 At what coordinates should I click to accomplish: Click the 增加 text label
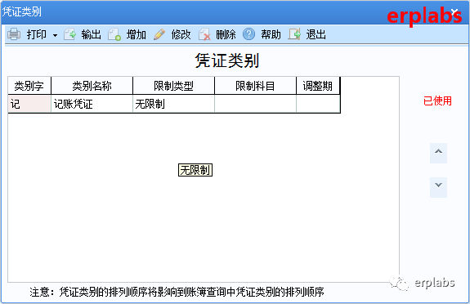coord(136,34)
